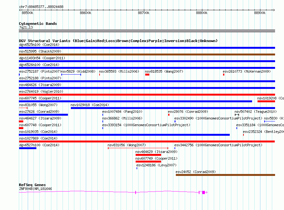
Task: Open the DGV Structural Variants track heading
Action: 118,41
